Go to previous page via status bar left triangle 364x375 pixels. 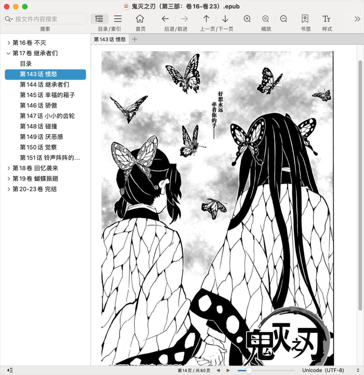[218, 370]
